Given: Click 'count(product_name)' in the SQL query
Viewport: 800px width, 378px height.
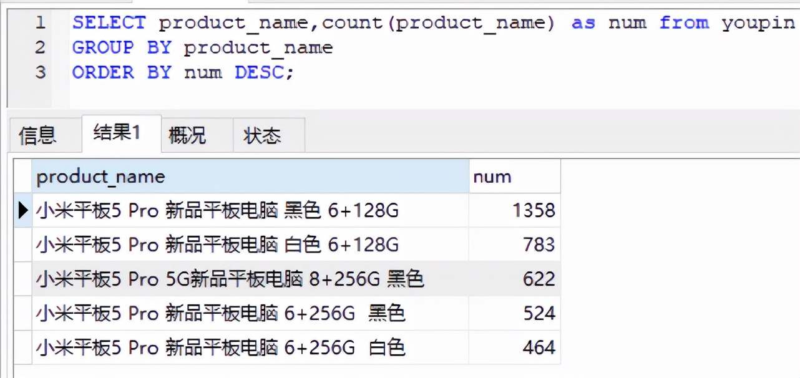Looking at the screenshot, I should tap(439, 24).
